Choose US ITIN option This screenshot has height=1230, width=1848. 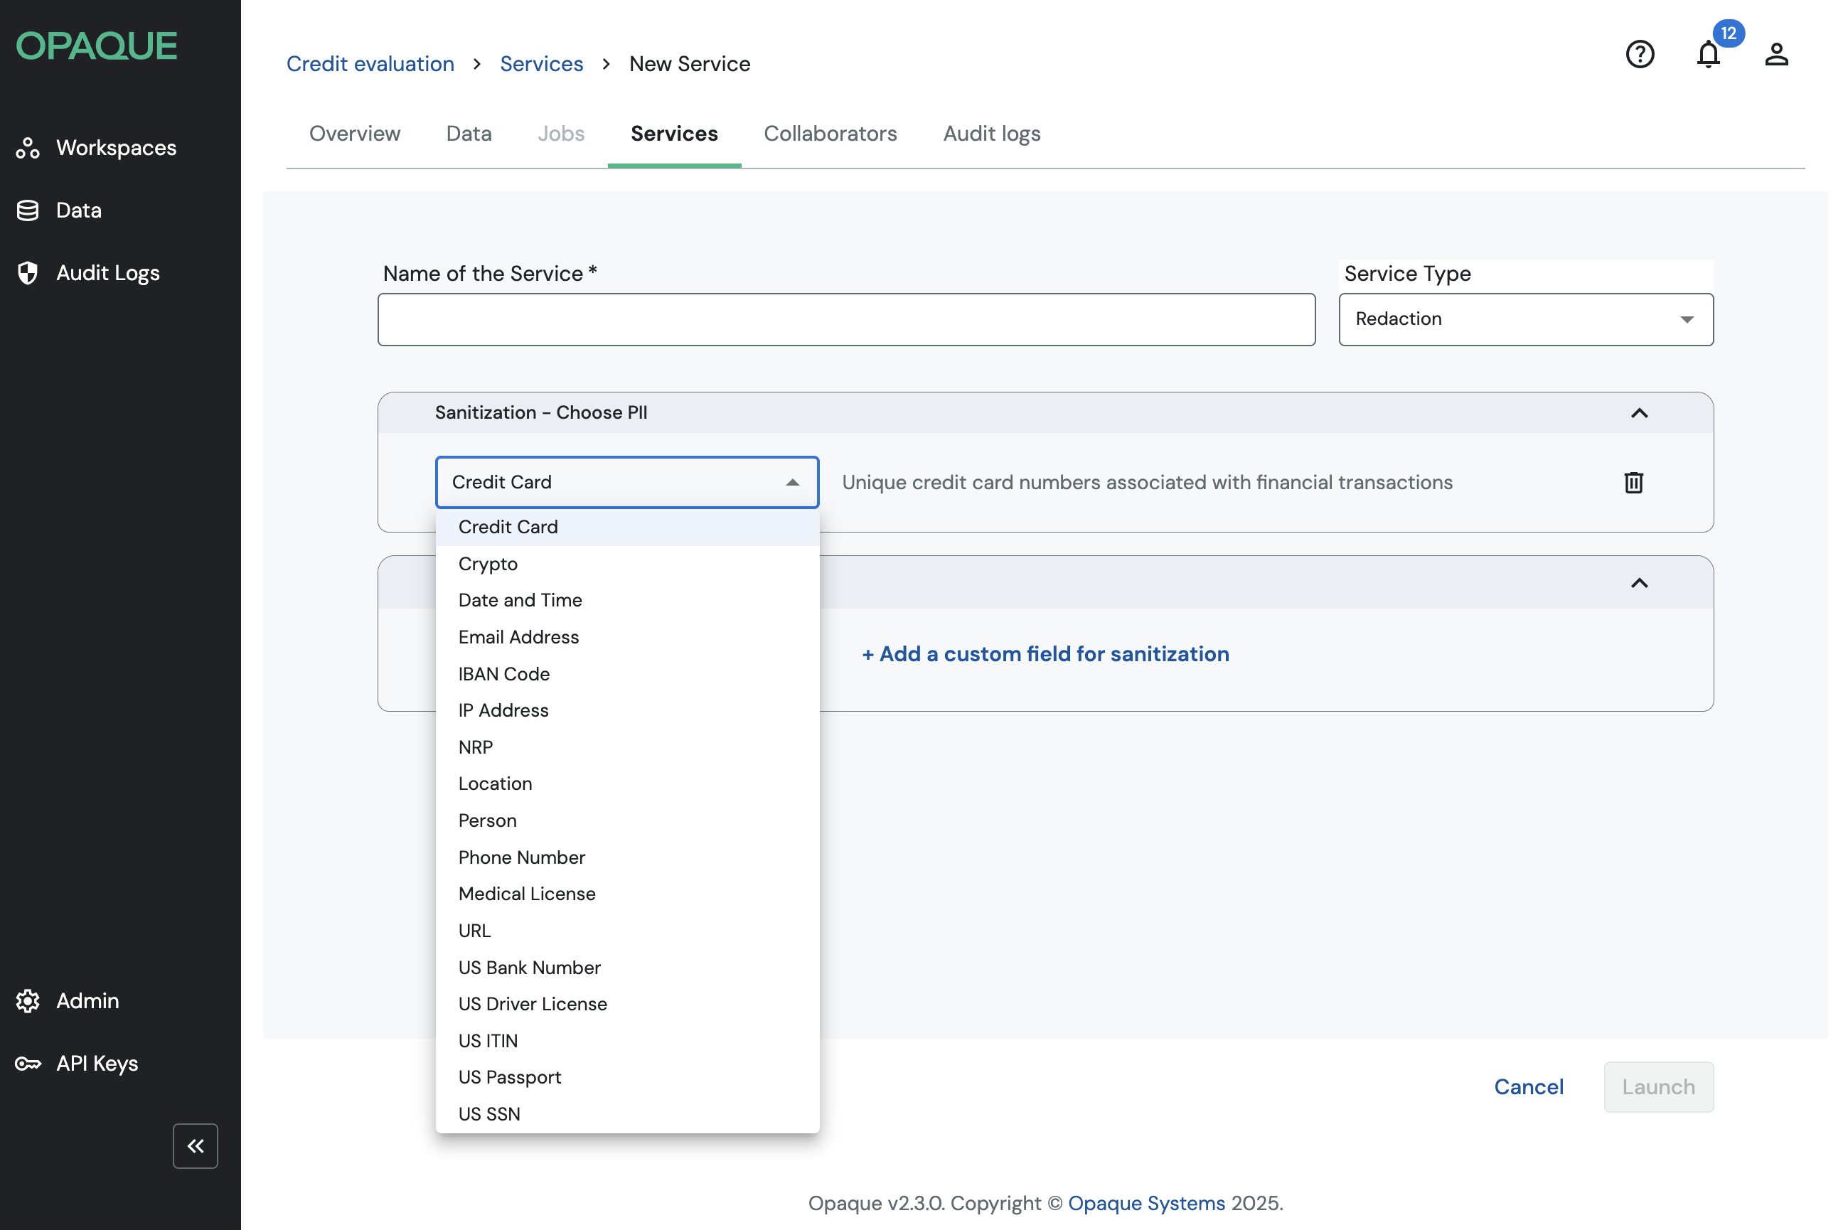tap(628, 1041)
